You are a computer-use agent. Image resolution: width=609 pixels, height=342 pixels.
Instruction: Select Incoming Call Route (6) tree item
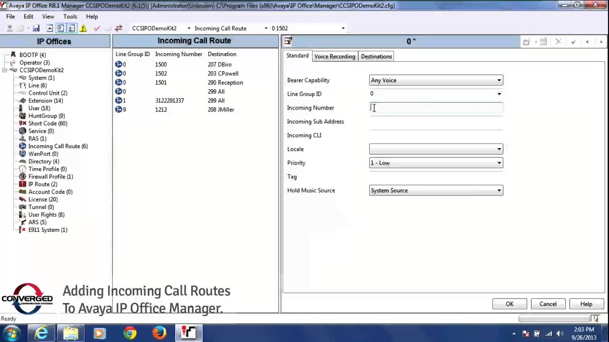pyautogui.click(x=58, y=146)
